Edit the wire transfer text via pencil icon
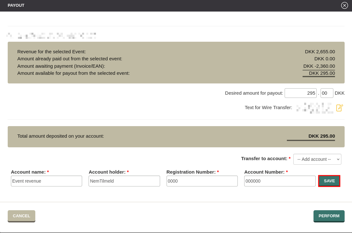Image resolution: width=352 pixels, height=233 pixels. [x=339, y=108]
